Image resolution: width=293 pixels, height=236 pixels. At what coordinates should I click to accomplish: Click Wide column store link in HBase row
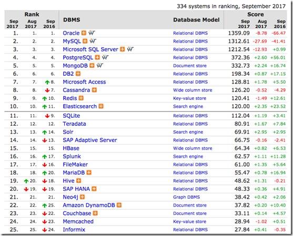pyautogui.click(x=193, y=148)
